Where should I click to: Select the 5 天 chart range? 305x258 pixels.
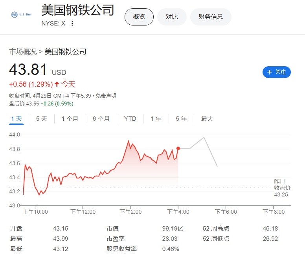pyautogui.click(x=42, y=119)
